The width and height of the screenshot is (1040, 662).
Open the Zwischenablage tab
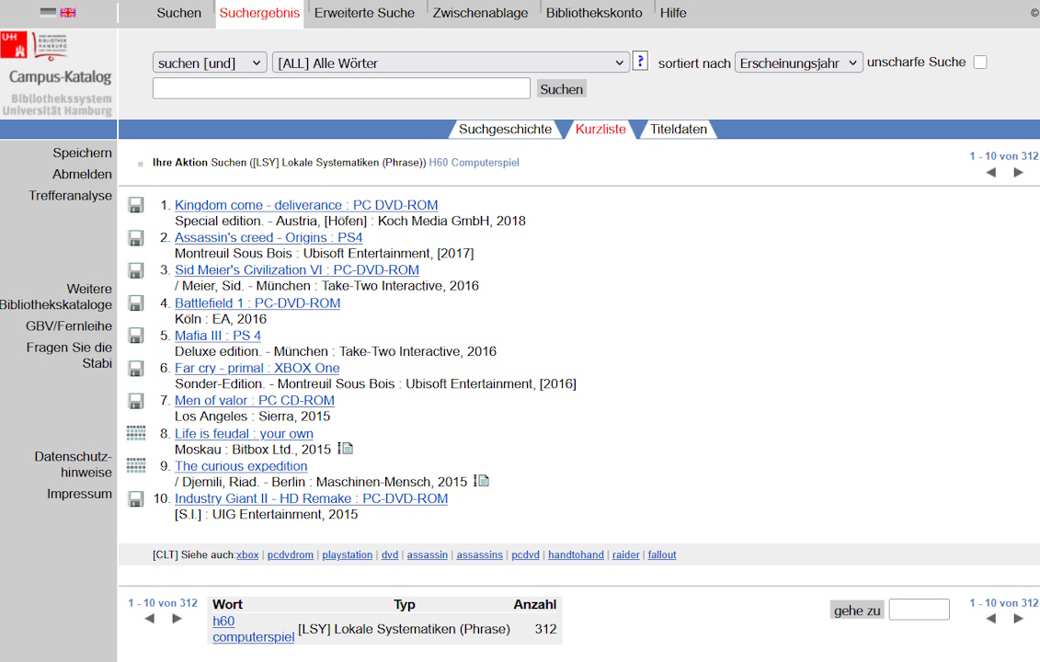[480, 13]
